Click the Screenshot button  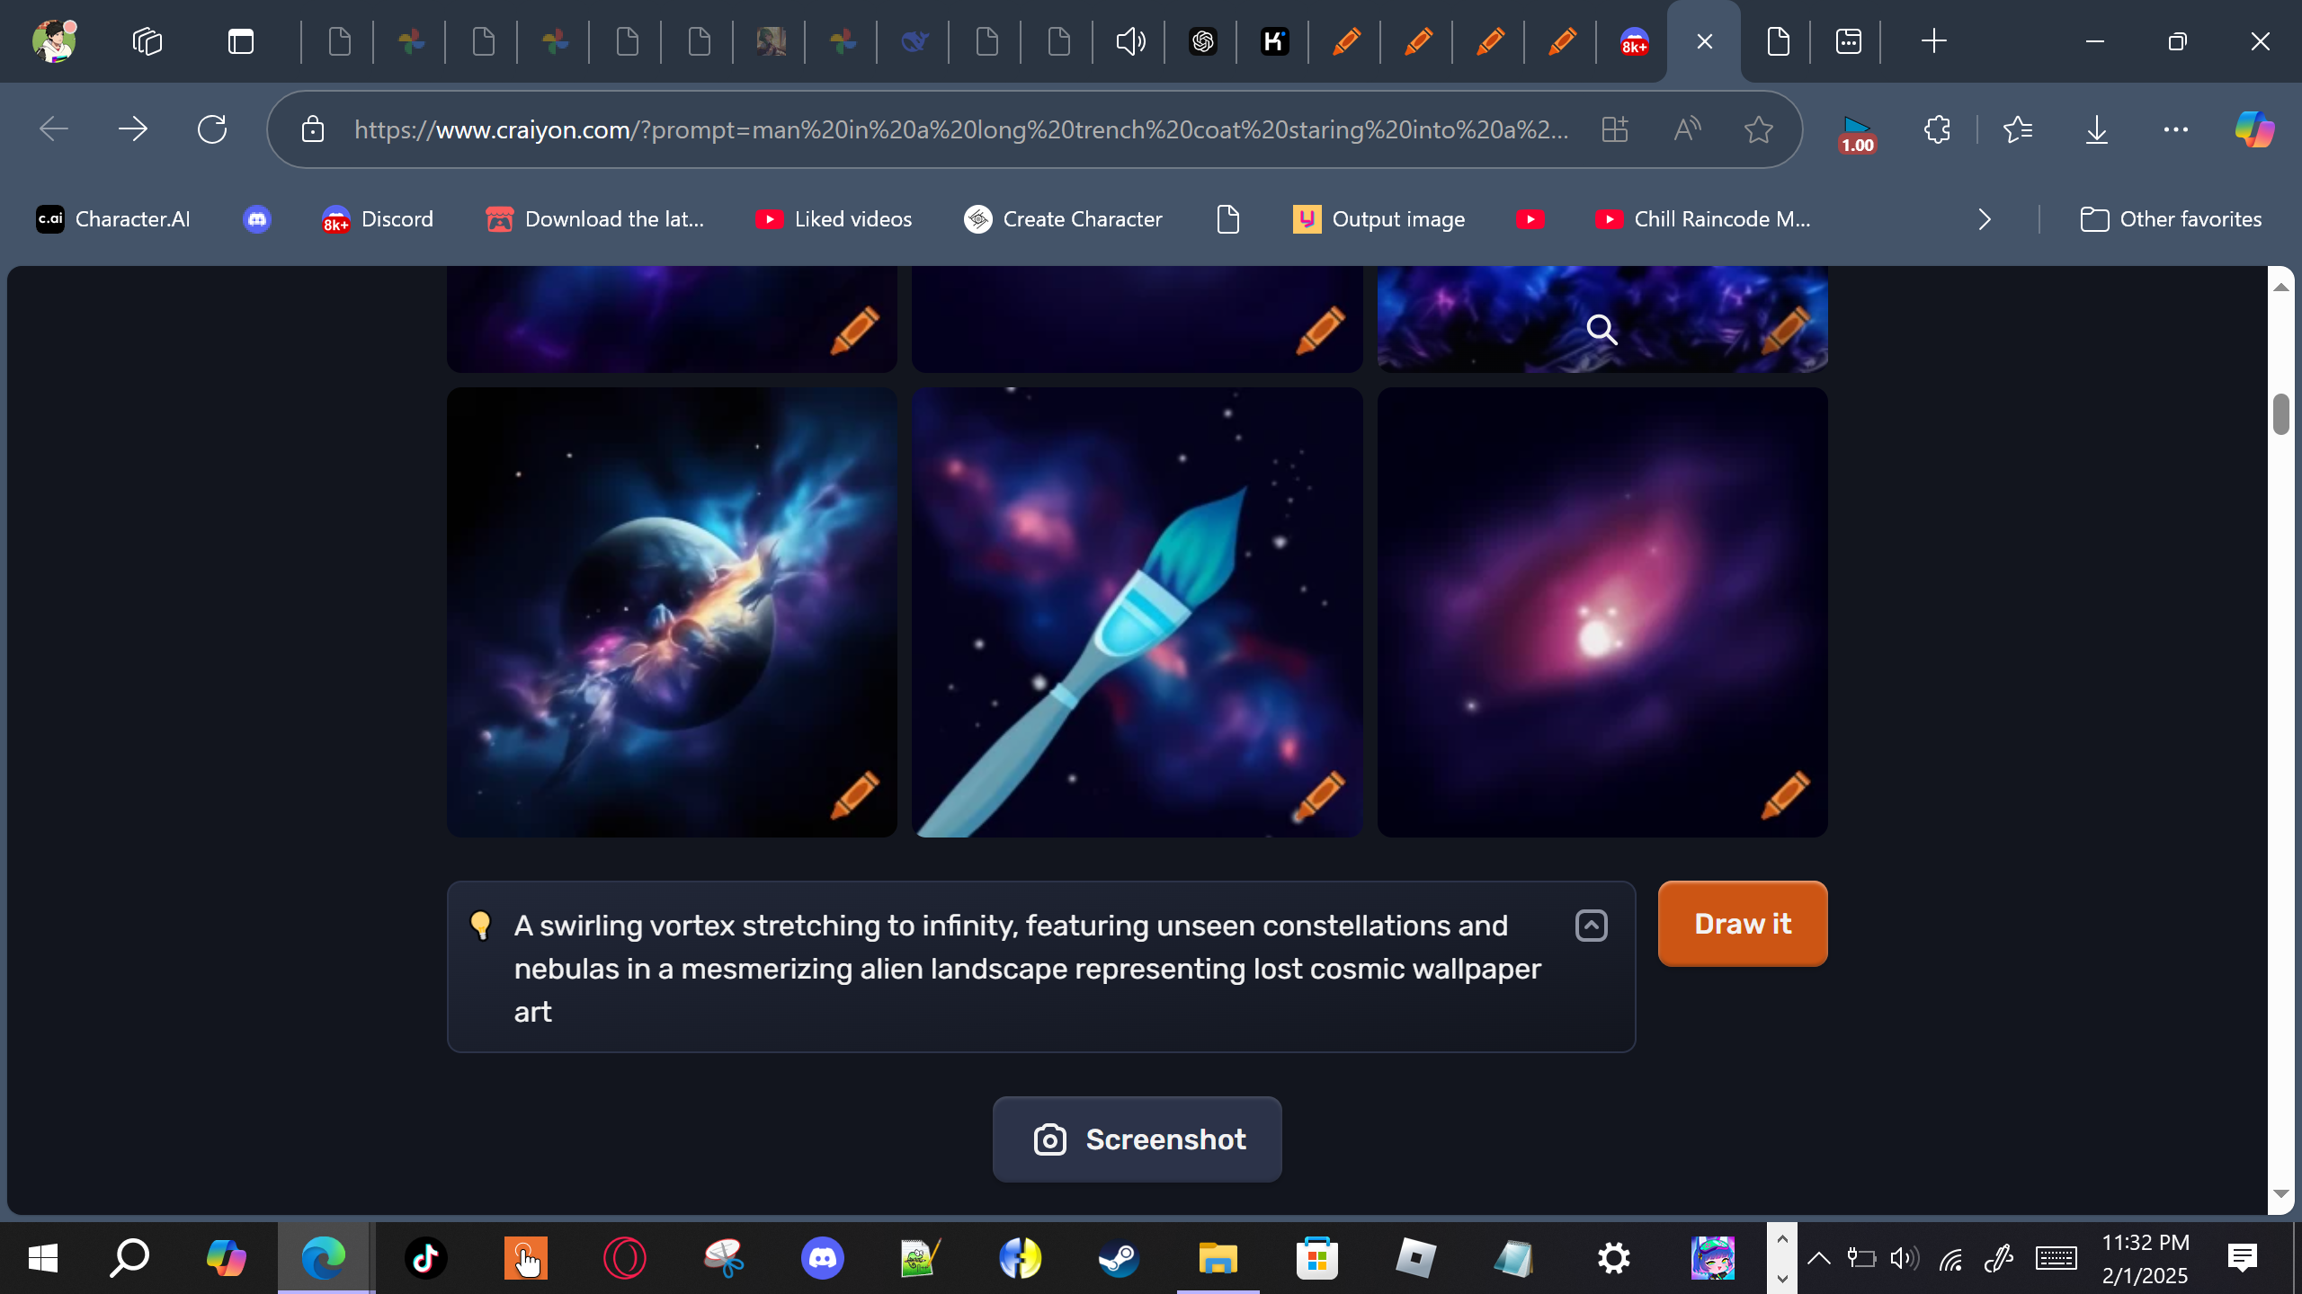pyautogui.click(x=1137, y=1139)
